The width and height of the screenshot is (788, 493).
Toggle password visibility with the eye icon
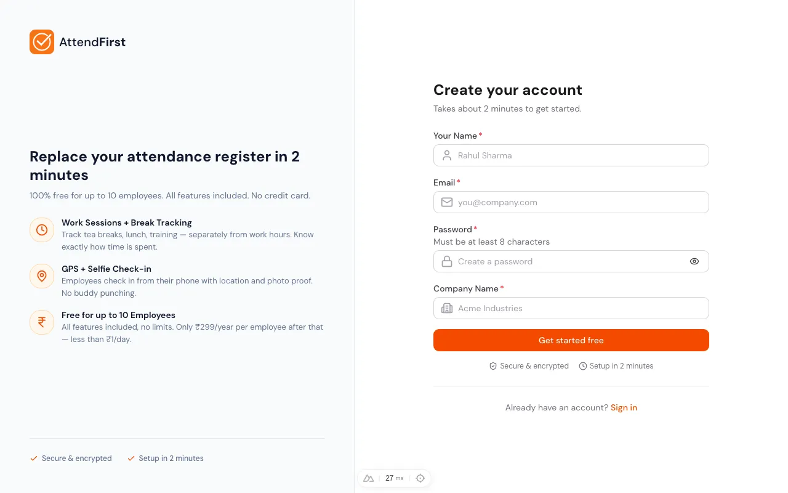pyautogui.click(x=694, y=261)
